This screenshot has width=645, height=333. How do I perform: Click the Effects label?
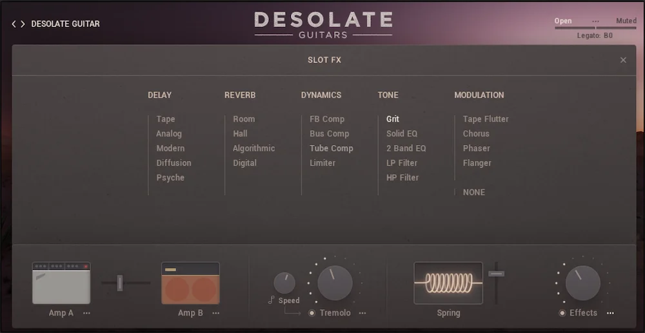[x=583, y=313]
